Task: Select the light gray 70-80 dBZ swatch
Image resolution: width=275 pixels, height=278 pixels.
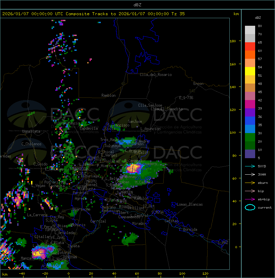Action: (x=250, y=30)
